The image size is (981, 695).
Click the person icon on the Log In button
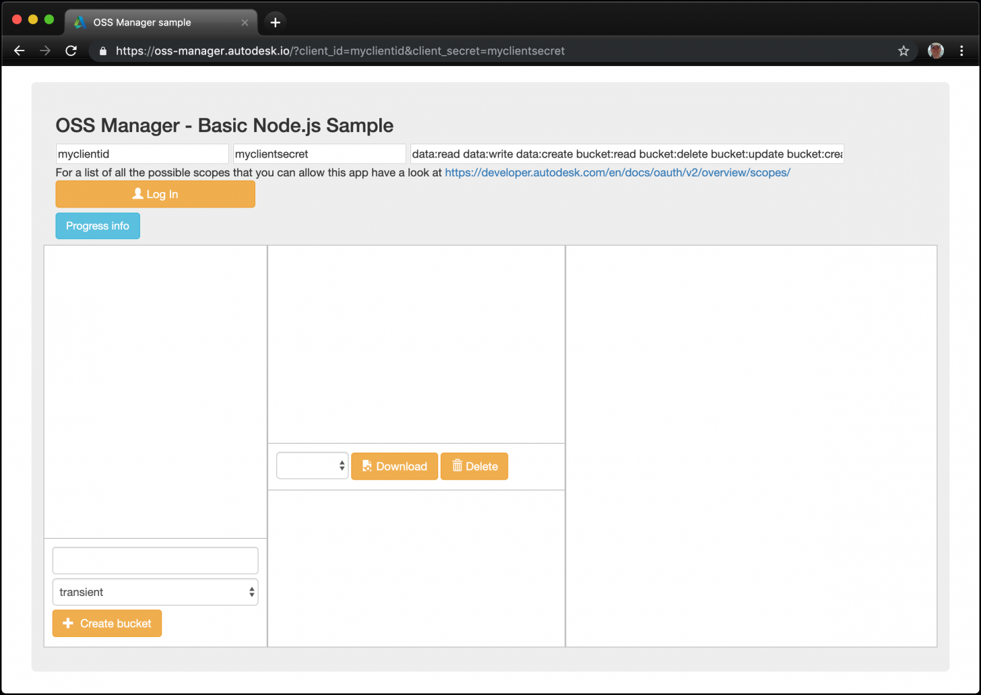pos(137,194)
